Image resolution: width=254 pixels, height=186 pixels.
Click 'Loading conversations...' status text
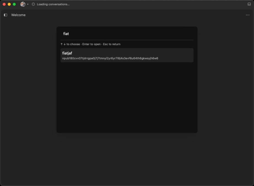(53, 4)
